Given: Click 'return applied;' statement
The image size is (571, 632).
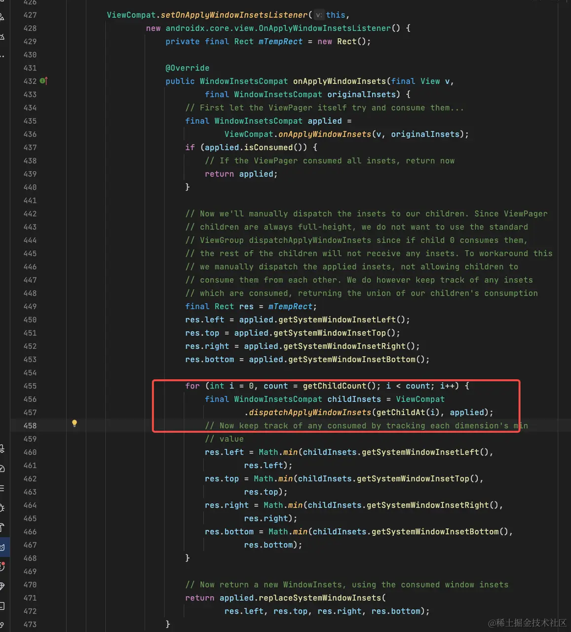Looking at the screenshot, I should pos(241,174).
